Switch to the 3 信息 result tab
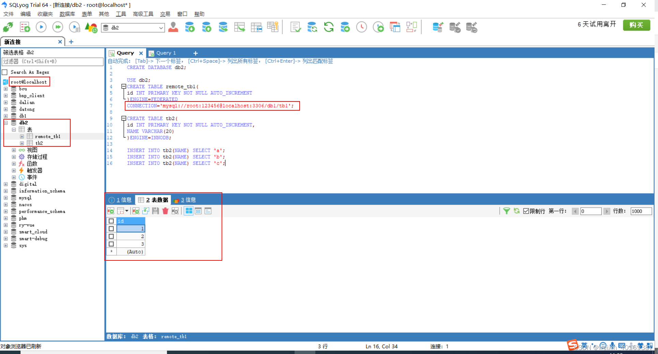The height and width of the screenshot is (354, 658). tap(185, 200)
